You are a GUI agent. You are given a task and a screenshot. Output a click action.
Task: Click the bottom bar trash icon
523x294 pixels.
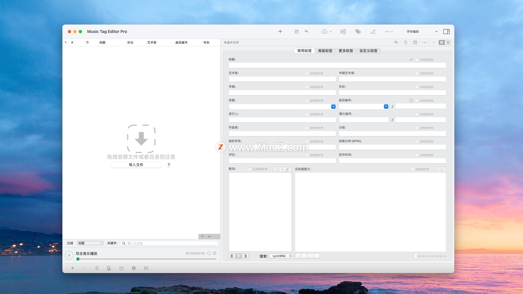click(x=97, y=268)
